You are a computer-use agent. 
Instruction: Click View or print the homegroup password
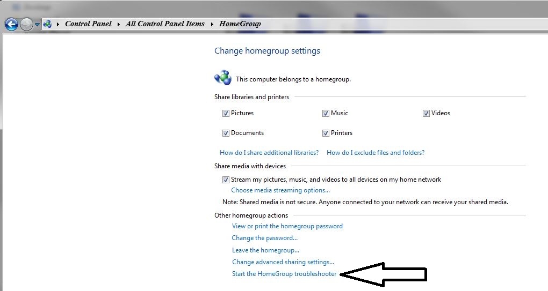tap(287, 226)
